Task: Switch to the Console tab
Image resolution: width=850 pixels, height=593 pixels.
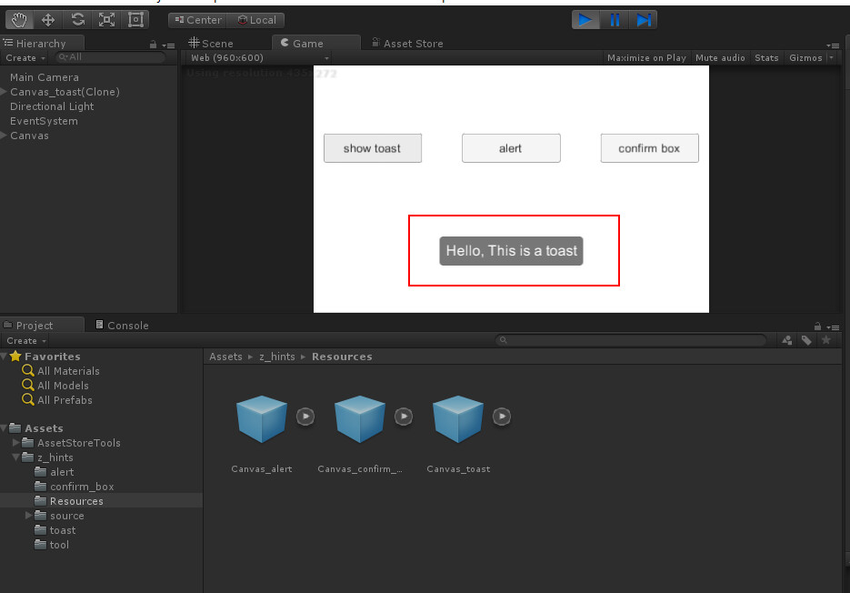Action: pos(122,325)
